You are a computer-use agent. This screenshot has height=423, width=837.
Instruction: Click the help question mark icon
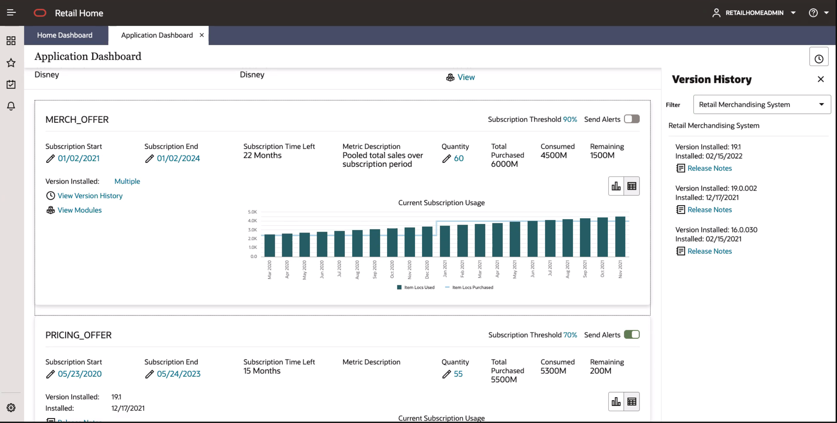pyautogui.click(x=813, y=13)
